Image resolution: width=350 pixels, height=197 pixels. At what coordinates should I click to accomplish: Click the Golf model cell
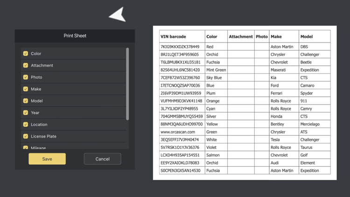315,155
